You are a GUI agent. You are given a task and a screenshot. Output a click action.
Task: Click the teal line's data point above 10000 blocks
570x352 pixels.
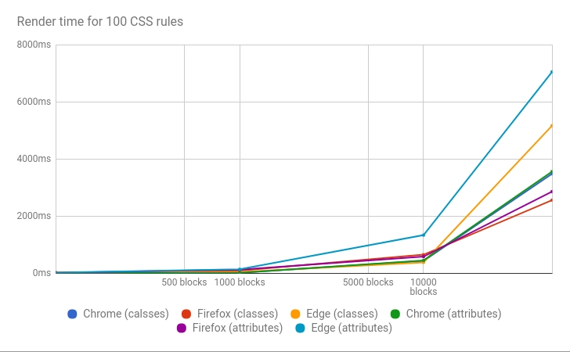[424, 235]
